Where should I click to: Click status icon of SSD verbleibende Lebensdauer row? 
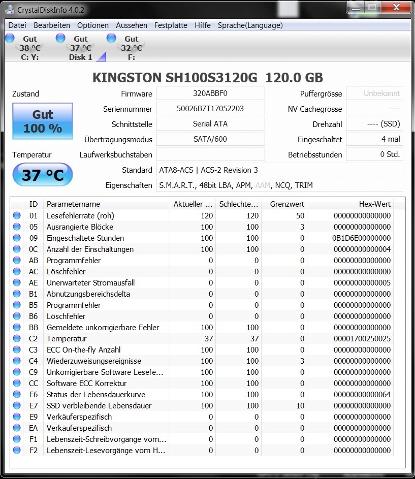tap(17, 405)
